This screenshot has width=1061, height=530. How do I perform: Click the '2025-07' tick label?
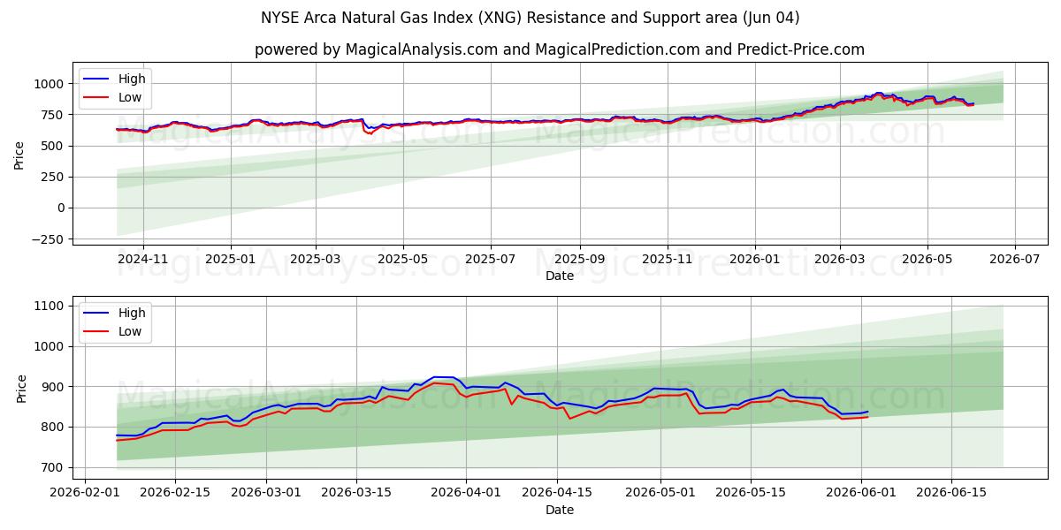490,259
